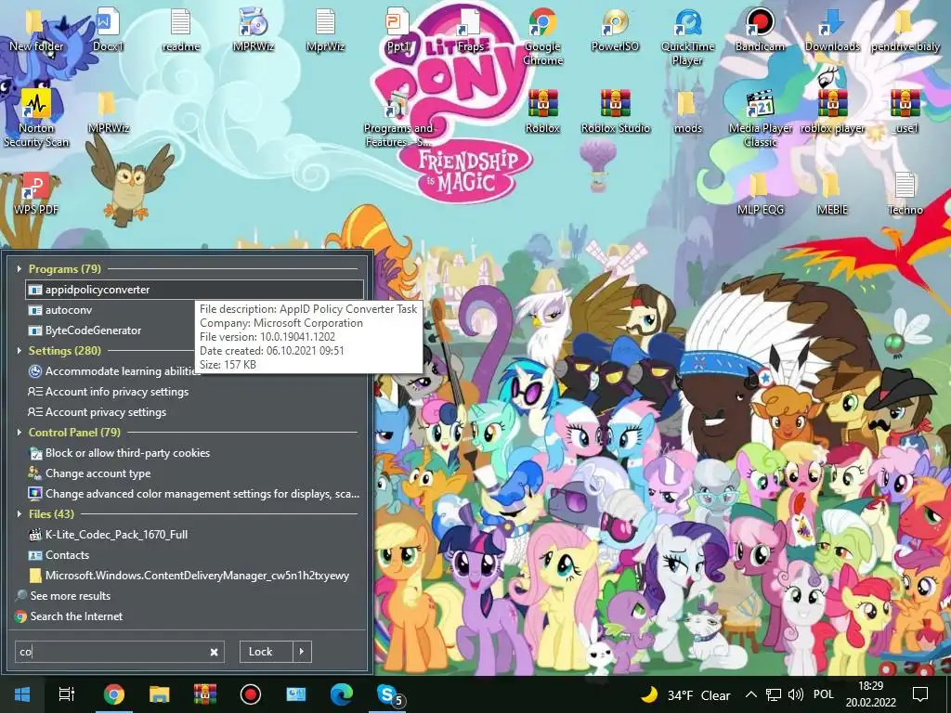Open WPS PDF desktop shortcut

click(36, 194)
